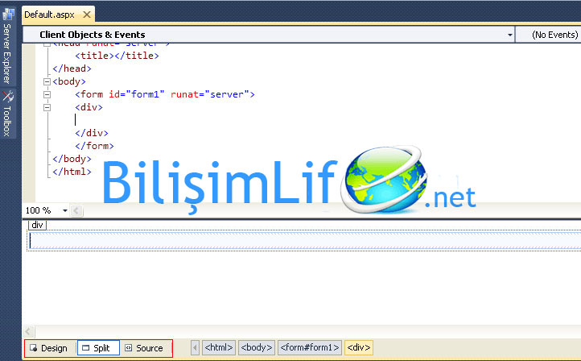581x361 pixels.
Task: Click the horizontal scroll left arrow beside zoom
Action: (x=77, y=210)
